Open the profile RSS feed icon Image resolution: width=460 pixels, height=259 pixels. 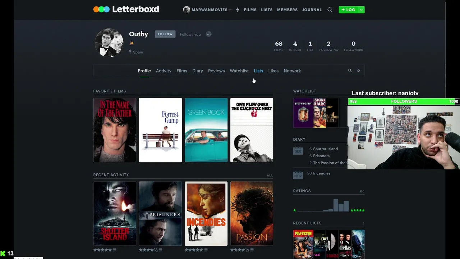358,71
